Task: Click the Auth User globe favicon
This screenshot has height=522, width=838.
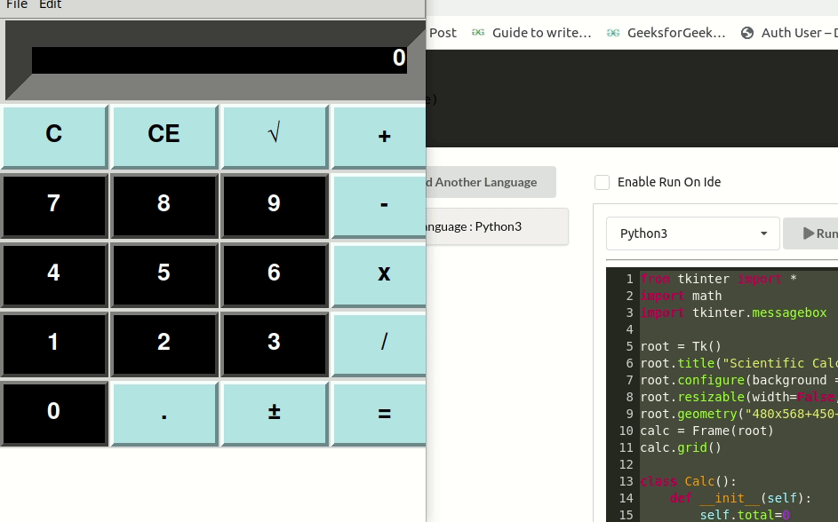Action: pyautogui.click(x=747, y=32)
